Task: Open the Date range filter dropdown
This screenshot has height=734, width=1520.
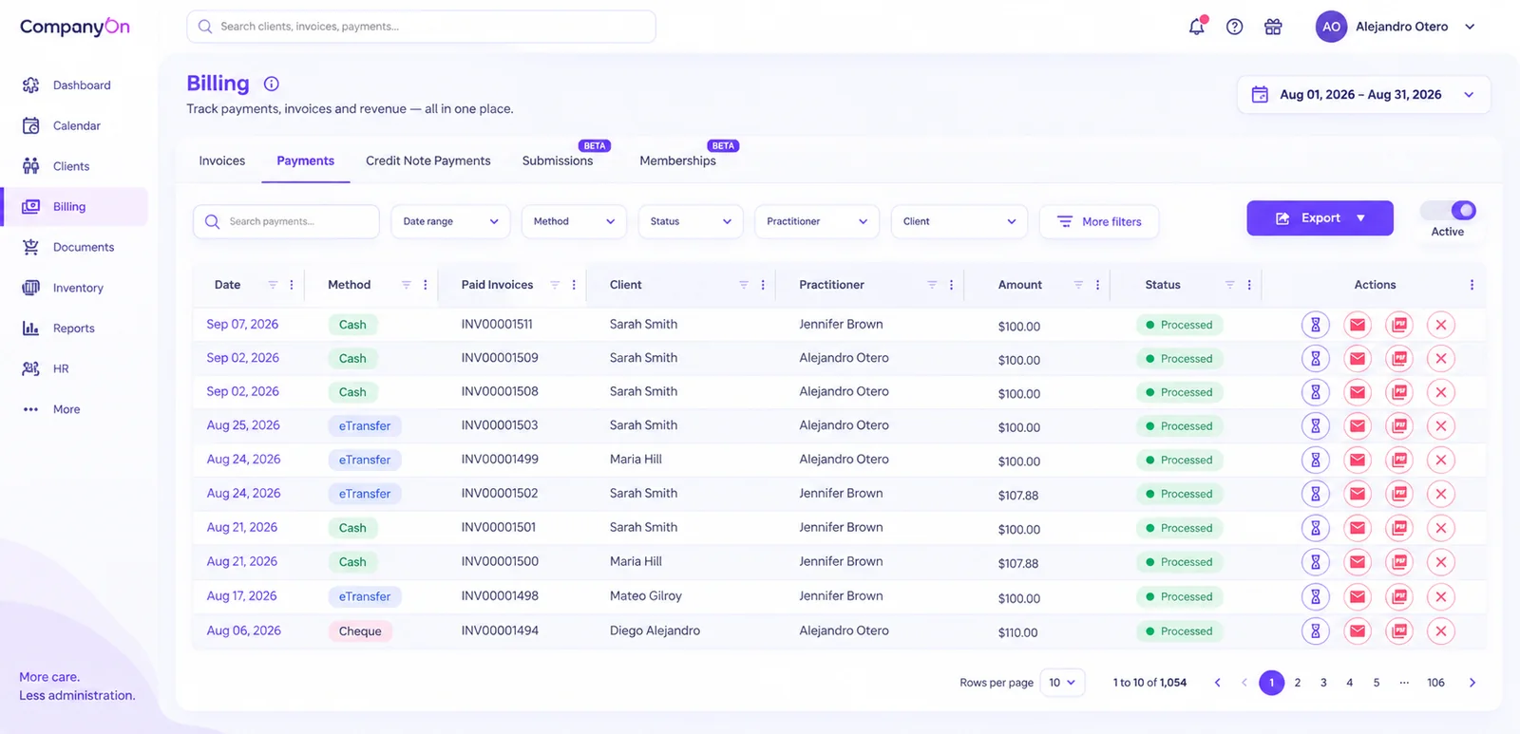Action: 450,221
